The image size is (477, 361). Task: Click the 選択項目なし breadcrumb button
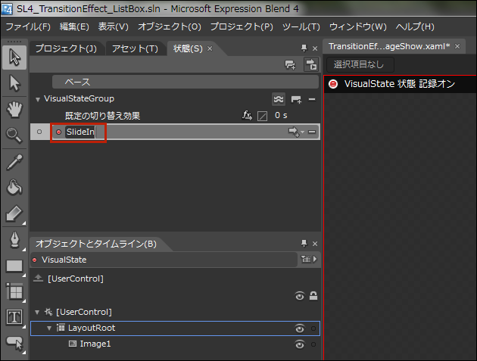[360, 64]
